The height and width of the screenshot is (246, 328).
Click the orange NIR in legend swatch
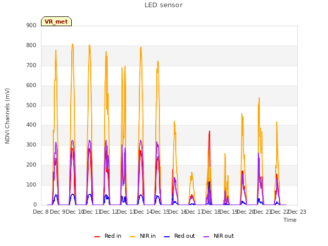132,237
